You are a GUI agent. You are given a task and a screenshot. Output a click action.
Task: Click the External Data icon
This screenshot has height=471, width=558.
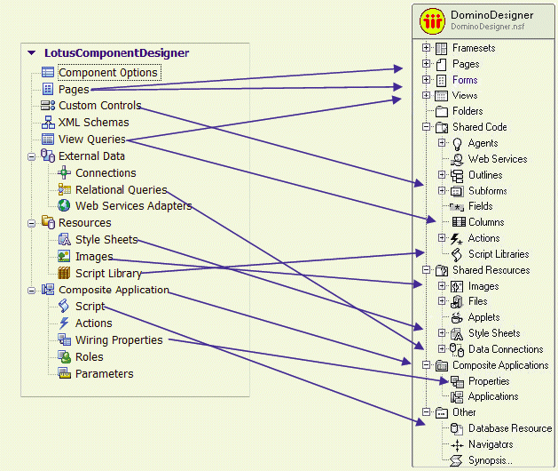(48, 156)
